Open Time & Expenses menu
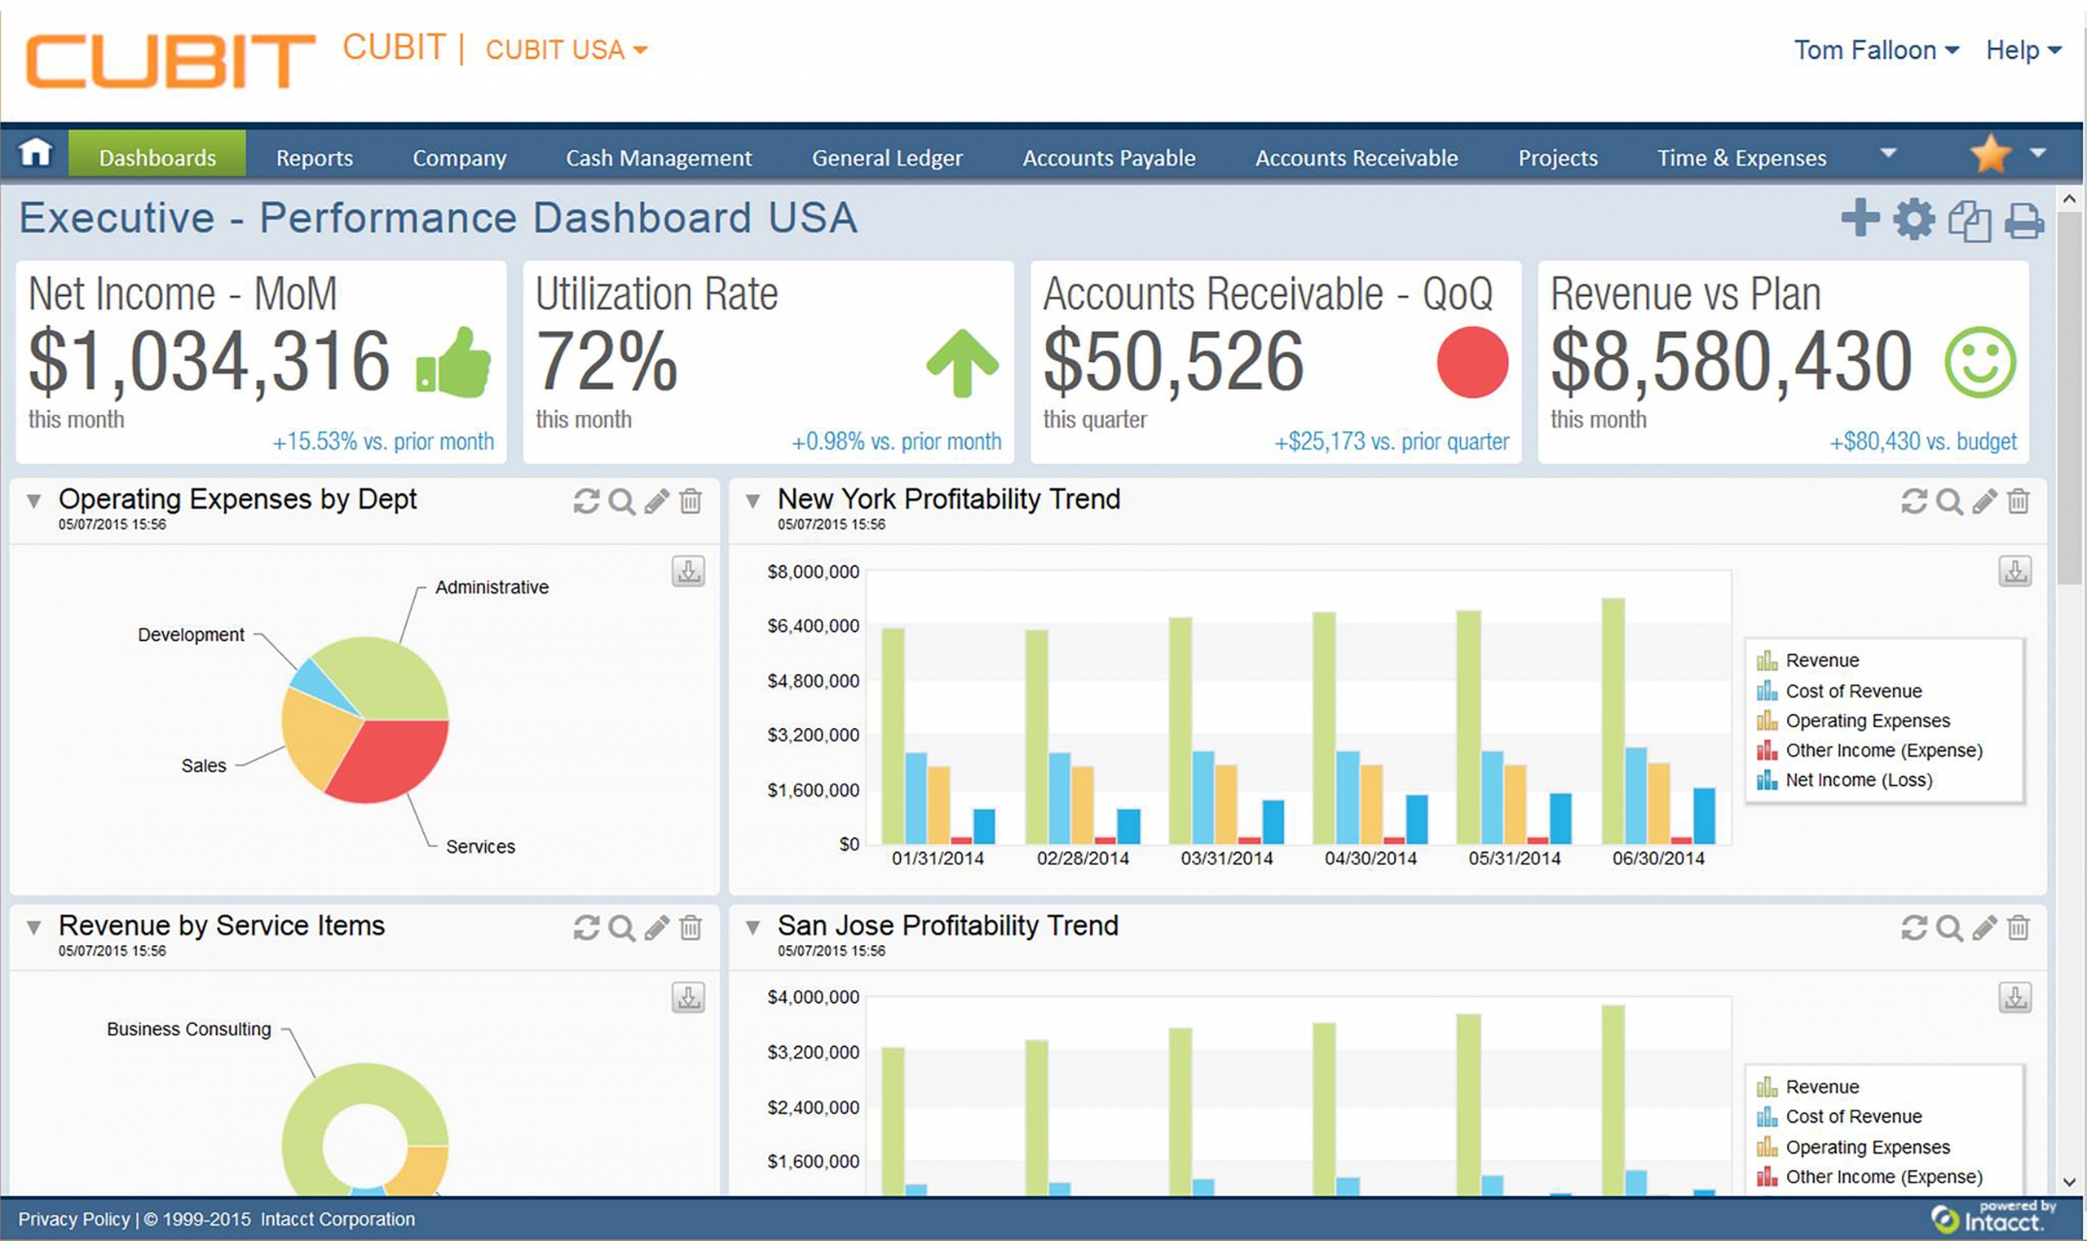Viewport: 2087px width, 1241px height. tap(1741, 158)
